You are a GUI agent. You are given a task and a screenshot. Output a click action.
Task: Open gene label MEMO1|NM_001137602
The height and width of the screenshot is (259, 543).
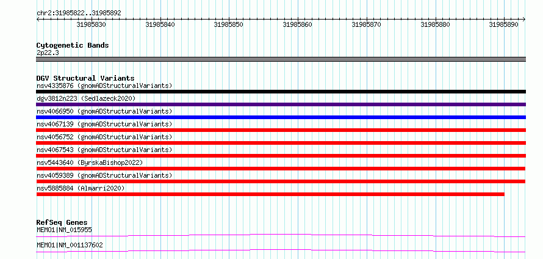[70, 246]
